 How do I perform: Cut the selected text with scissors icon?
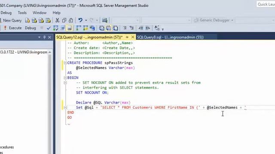(x=57, y=21)
